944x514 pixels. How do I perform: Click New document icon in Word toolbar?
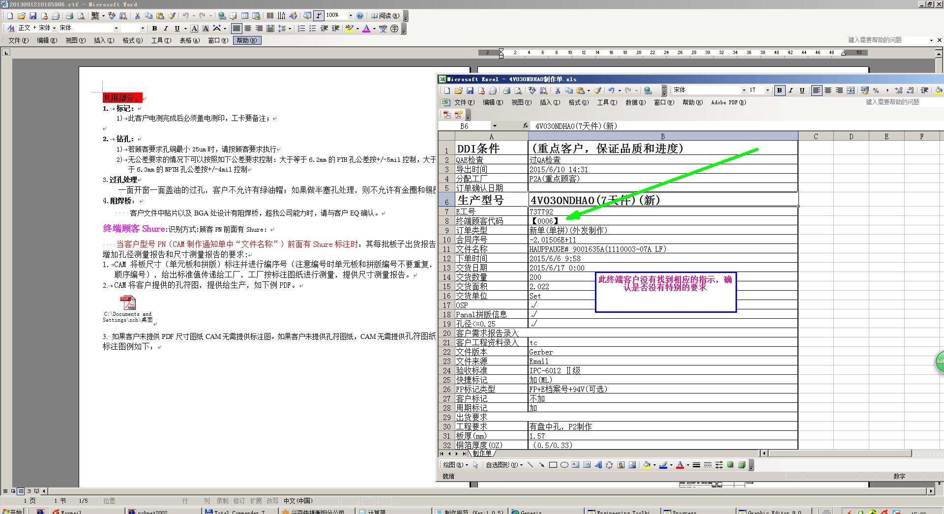pyautogui.click(x=10, y=16)
